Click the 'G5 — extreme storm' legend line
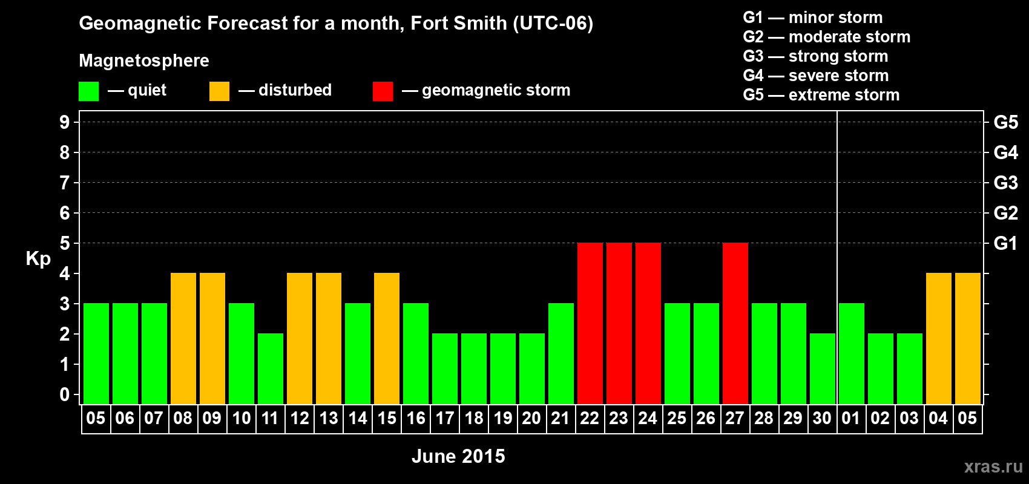Screen dimensions: 1029x484 click(x=821, y=95)
